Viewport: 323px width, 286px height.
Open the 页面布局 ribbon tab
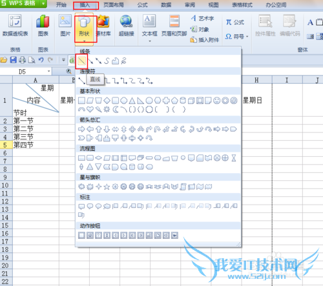point(114,5)
